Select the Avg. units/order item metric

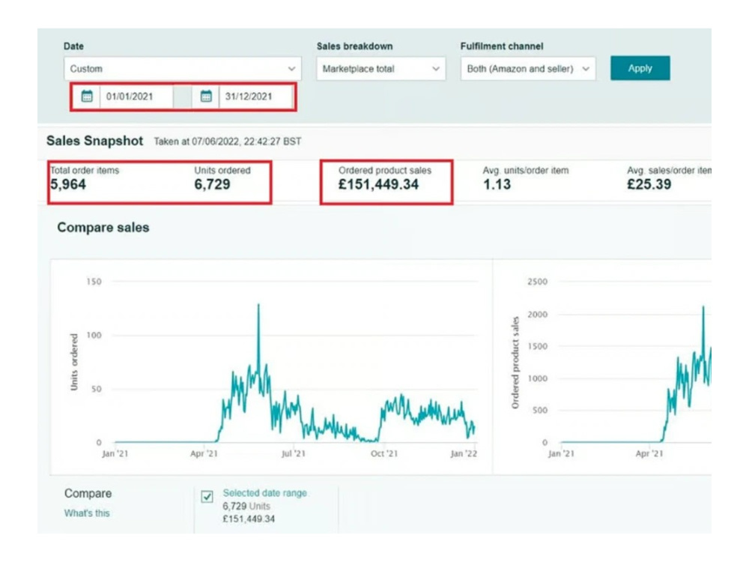(526, 178)
